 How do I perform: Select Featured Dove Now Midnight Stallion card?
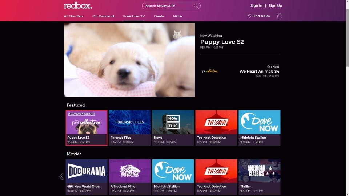(x=260, y=128)
